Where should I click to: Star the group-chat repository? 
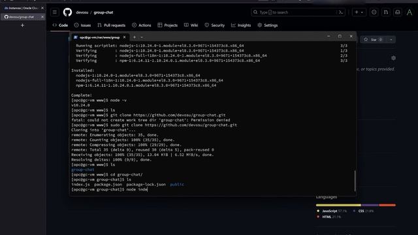373,40
